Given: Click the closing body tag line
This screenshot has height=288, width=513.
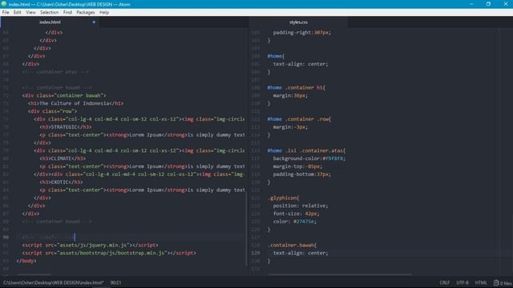Looking at the screenshot, I should (26, 261).
